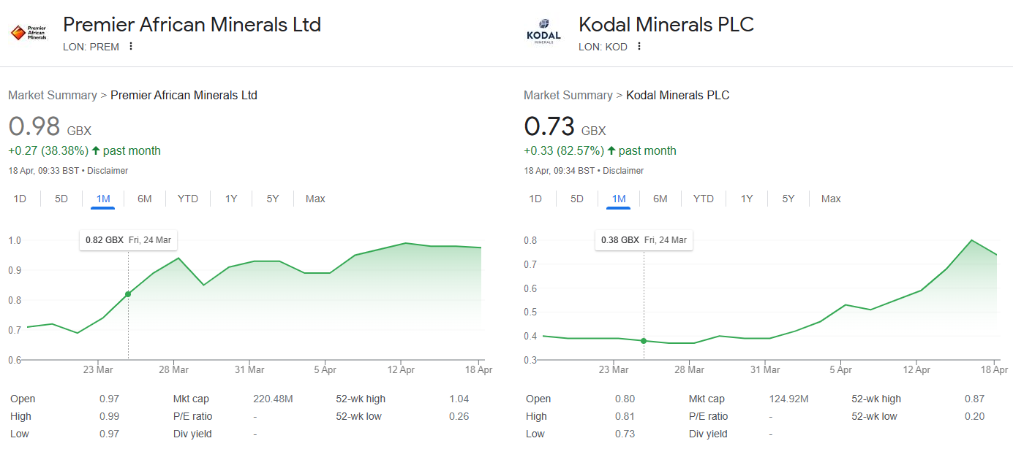Show the 5Y chart for Kodal Minerals

pos(788,199)
